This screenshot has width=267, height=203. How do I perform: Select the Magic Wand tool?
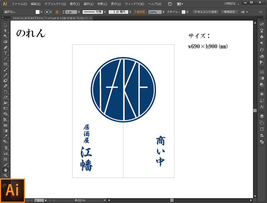pos(5,36)
